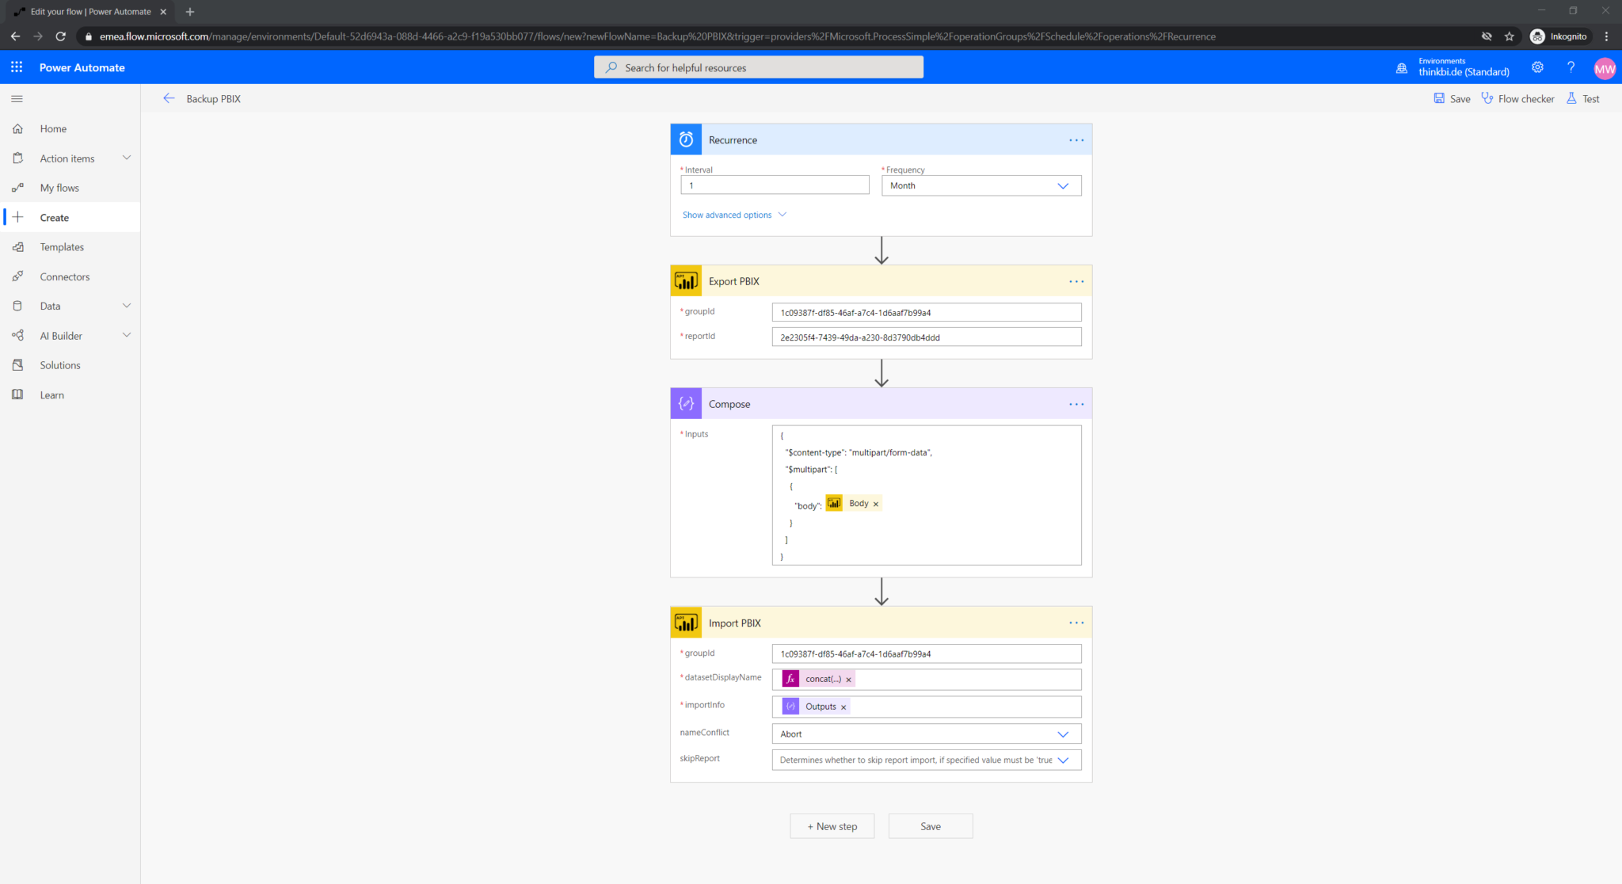This screenshot has height=884, width=1622.
Task: Open the skipReport dropdown
Action: point(1063,760)
